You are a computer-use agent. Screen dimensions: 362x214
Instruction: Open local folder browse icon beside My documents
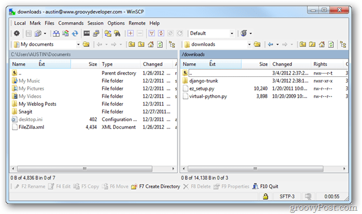pyautogui.click(x=86, y=44)
